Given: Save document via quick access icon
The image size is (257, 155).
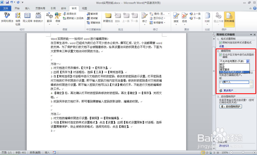Looking at the screenshot, I should point(7,2).
